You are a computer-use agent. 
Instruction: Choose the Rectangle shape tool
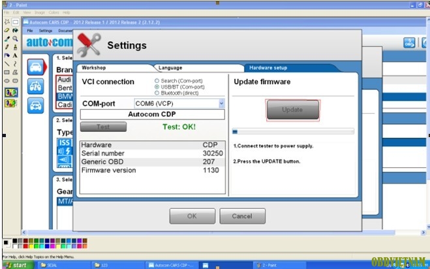[x=7, y=72]
